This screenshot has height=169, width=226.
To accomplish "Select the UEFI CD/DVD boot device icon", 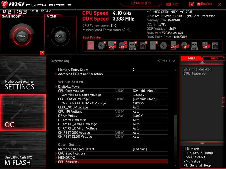I will point(102,46).
